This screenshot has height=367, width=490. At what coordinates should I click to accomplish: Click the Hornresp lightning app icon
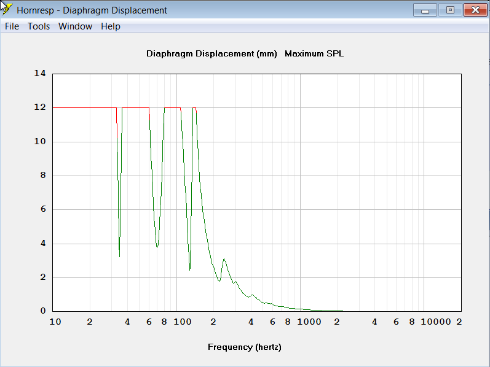point(6,9)
